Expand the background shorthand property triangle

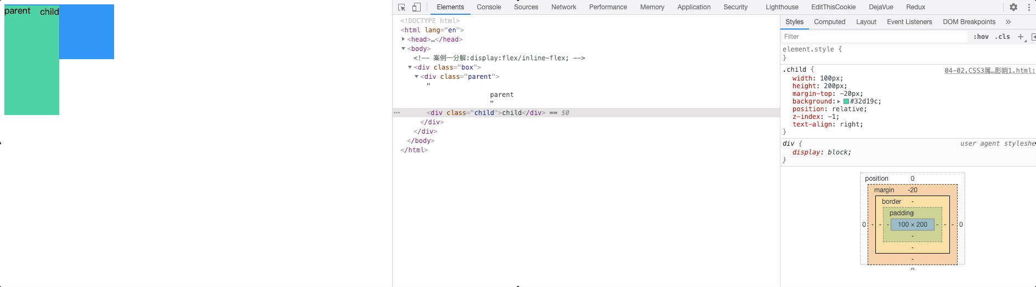[x=839, y=101]
